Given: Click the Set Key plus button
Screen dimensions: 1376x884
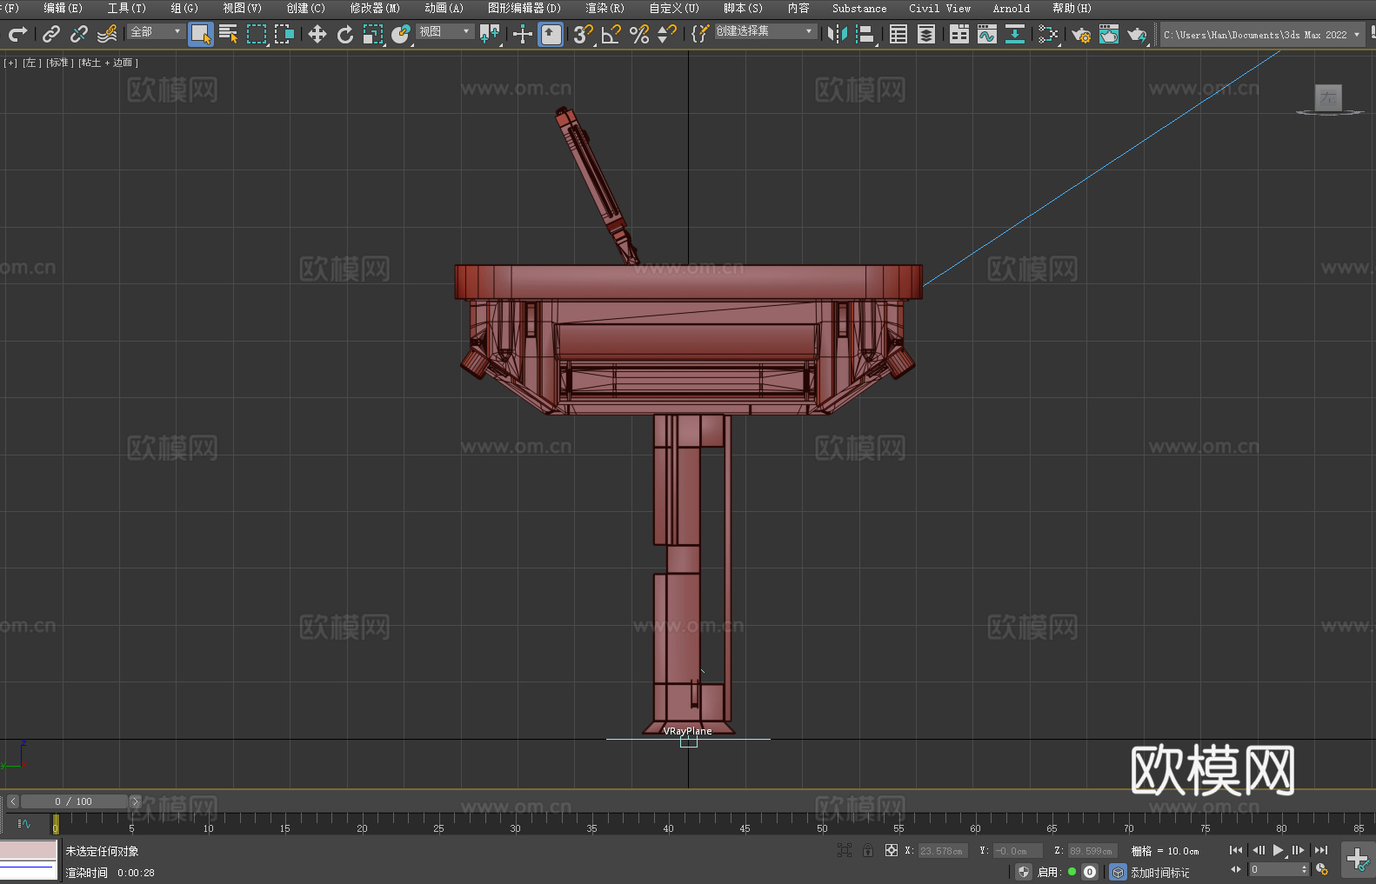Looking at the screenshot, I should [1357, 860].
